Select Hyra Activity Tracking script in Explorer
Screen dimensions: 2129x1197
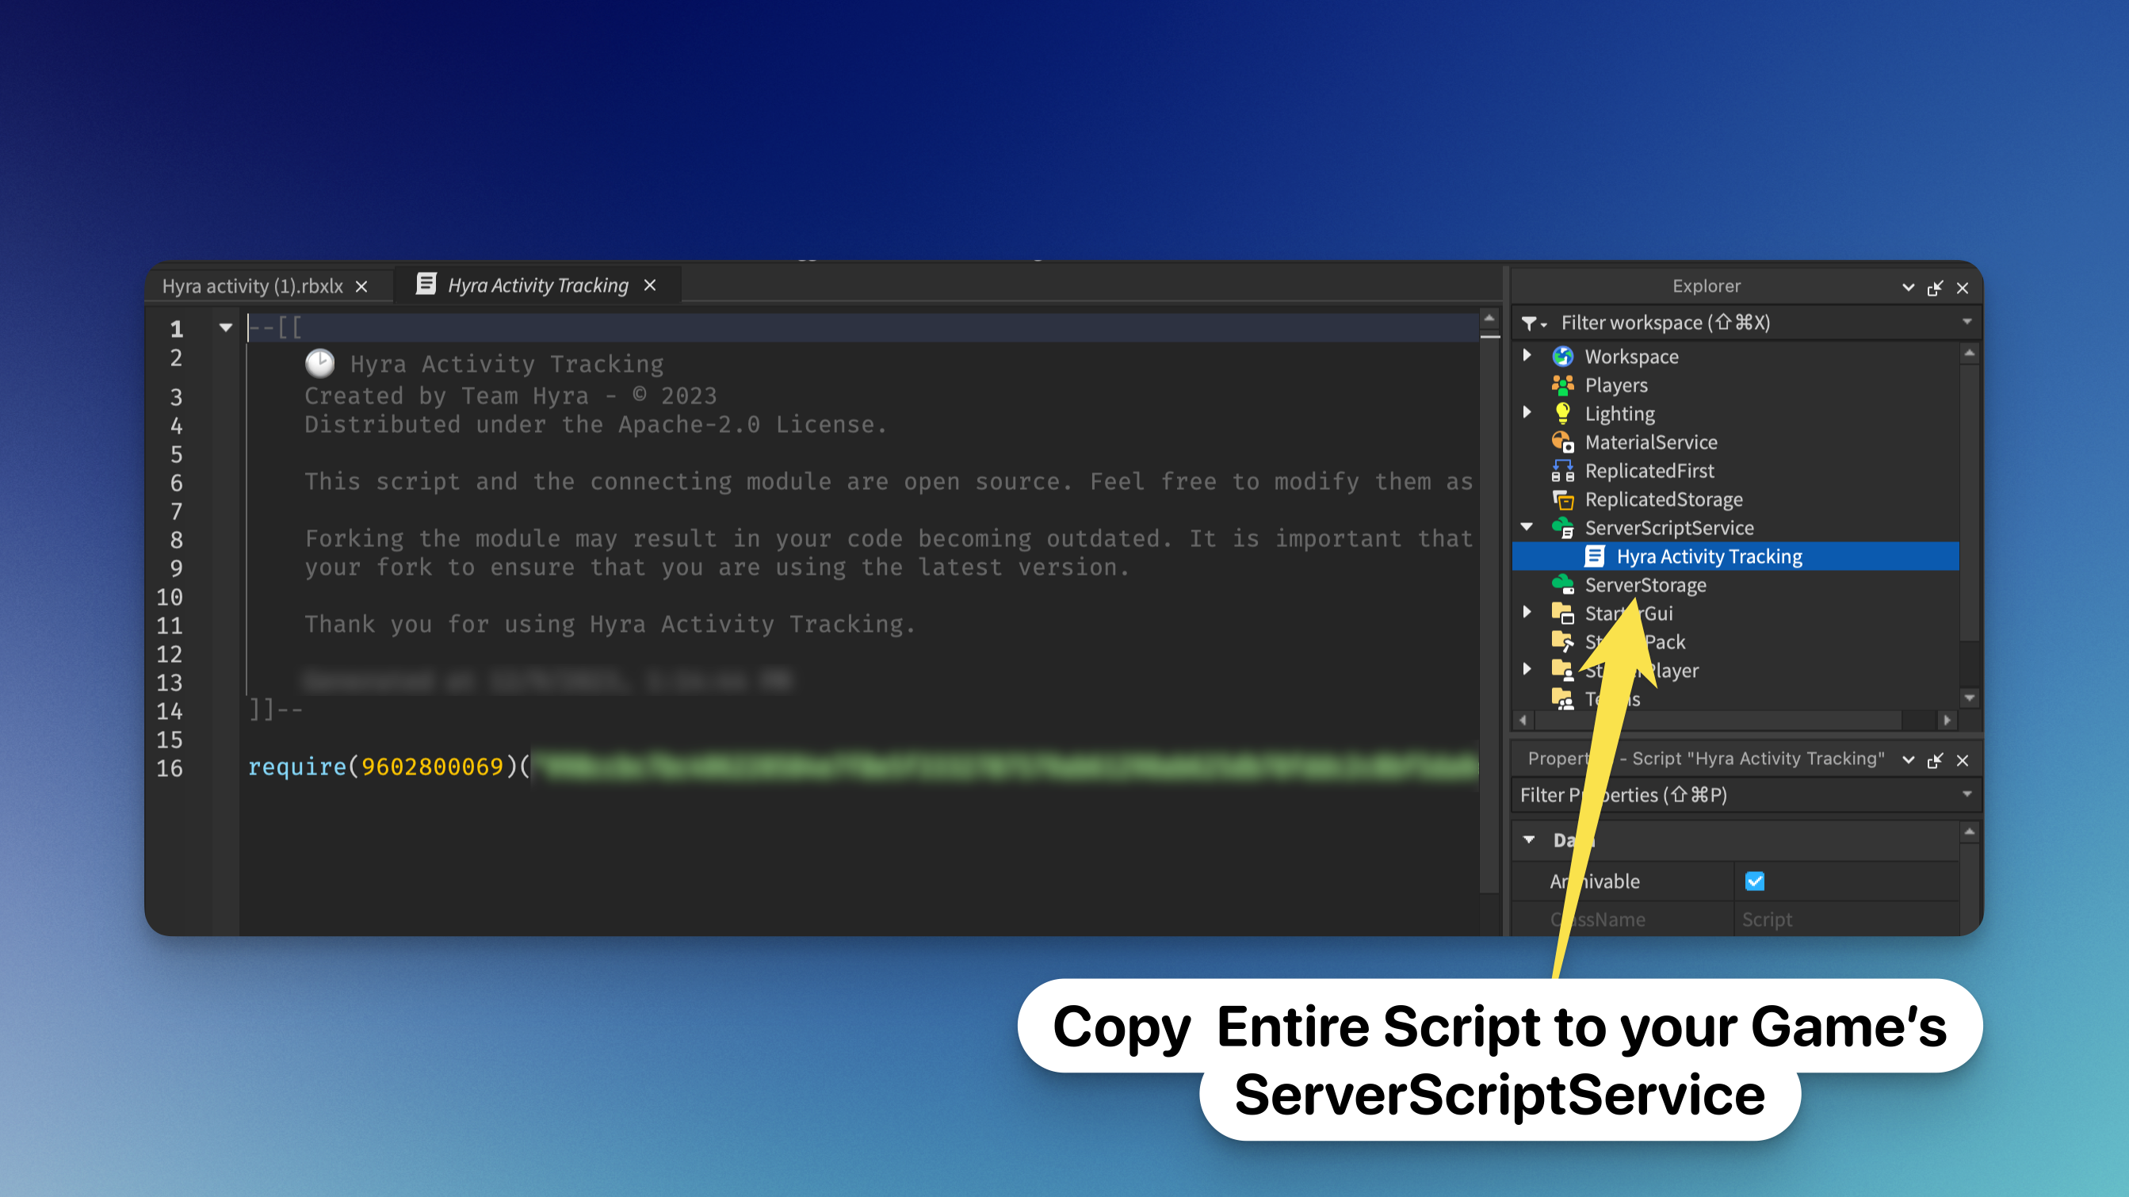[1708, 556]
